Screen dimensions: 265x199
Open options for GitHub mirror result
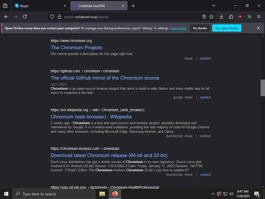tap(196, 97)
